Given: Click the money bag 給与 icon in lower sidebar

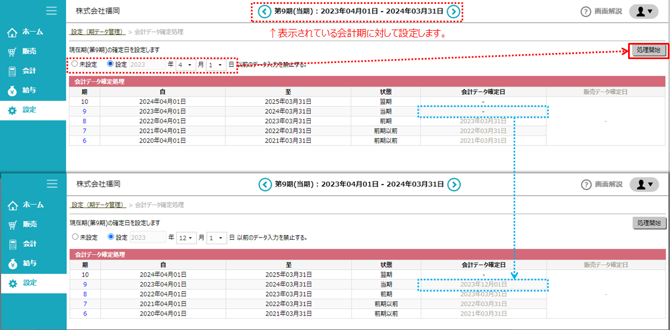Looking at the screenshot, I should tap(12, 264).
